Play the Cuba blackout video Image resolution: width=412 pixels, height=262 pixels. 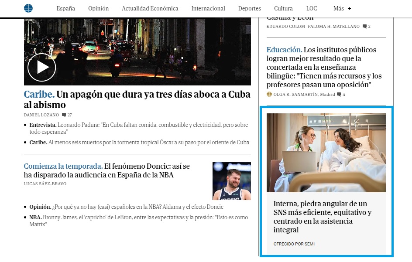click(41, 68)
